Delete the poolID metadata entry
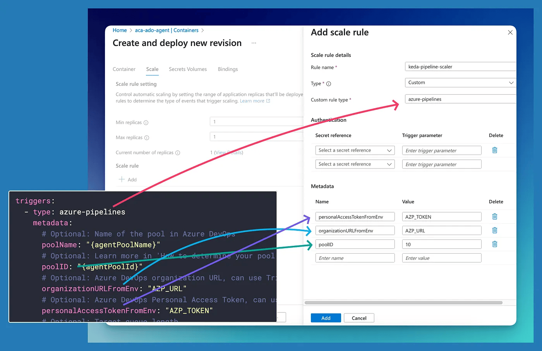This screenshot has height=351, width=542. (494, 244)
